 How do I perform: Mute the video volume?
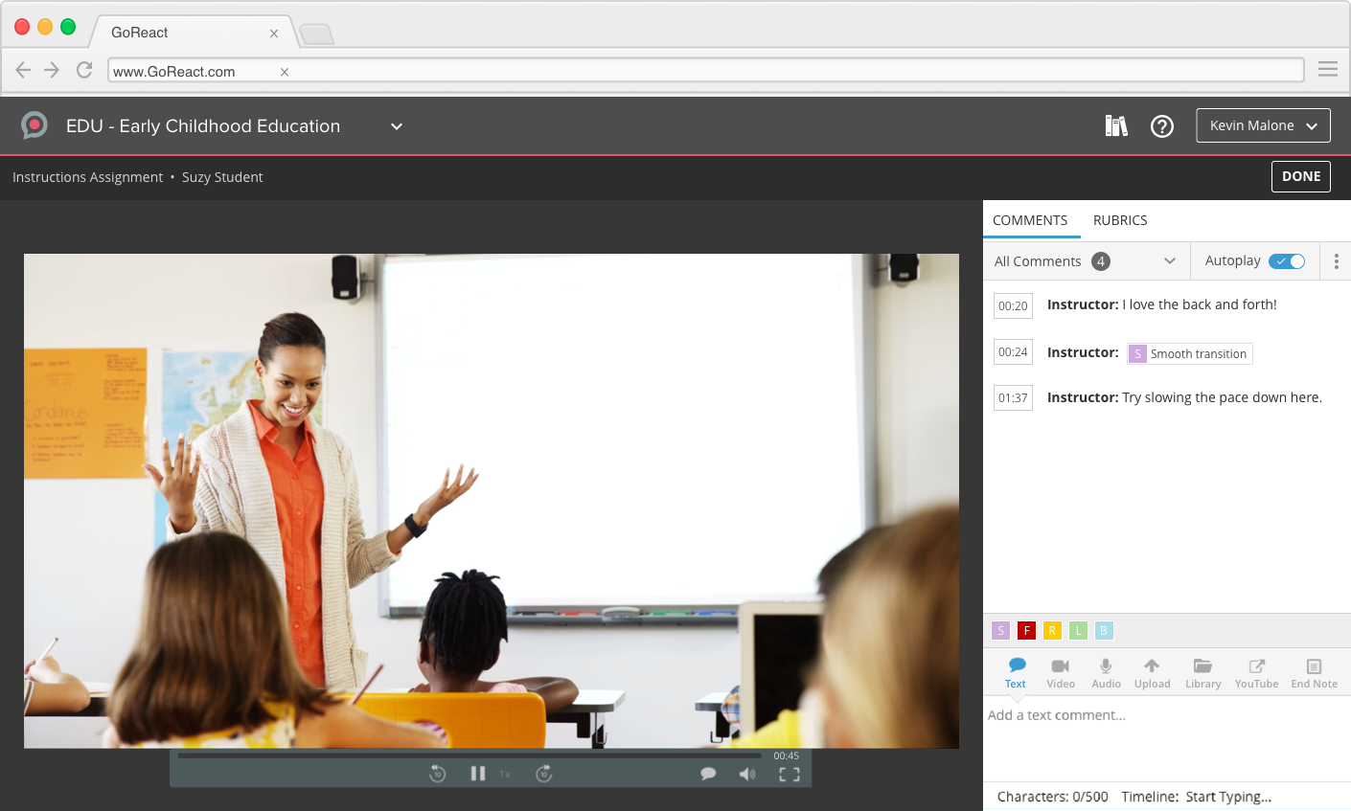[x=747, y=774]
